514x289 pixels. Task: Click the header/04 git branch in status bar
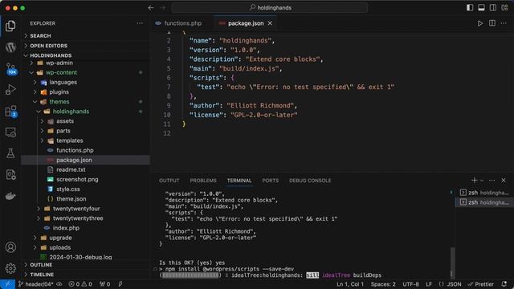[35, 284]
